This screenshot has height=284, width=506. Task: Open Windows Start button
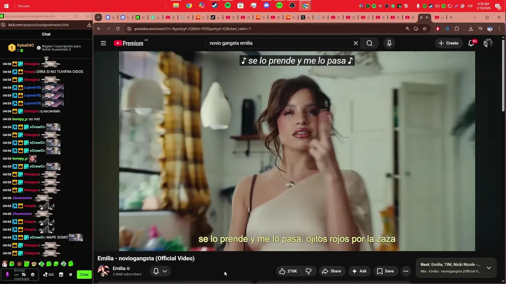(6, 6)
